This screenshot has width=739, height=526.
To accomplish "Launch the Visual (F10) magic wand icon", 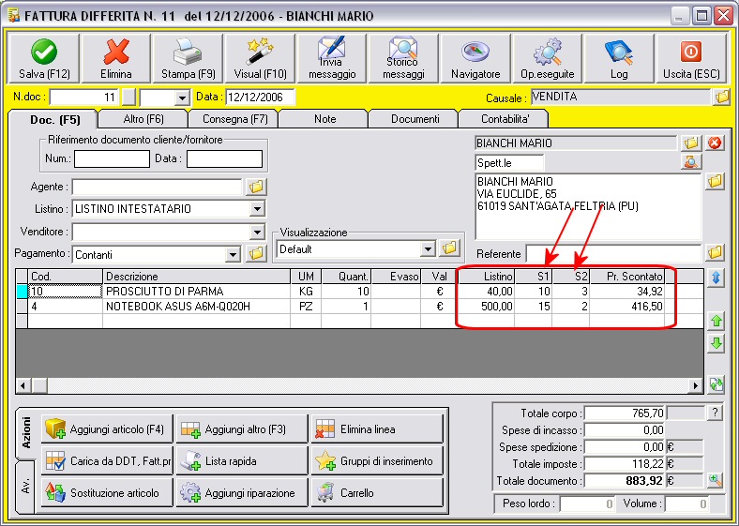I will 260,52.
